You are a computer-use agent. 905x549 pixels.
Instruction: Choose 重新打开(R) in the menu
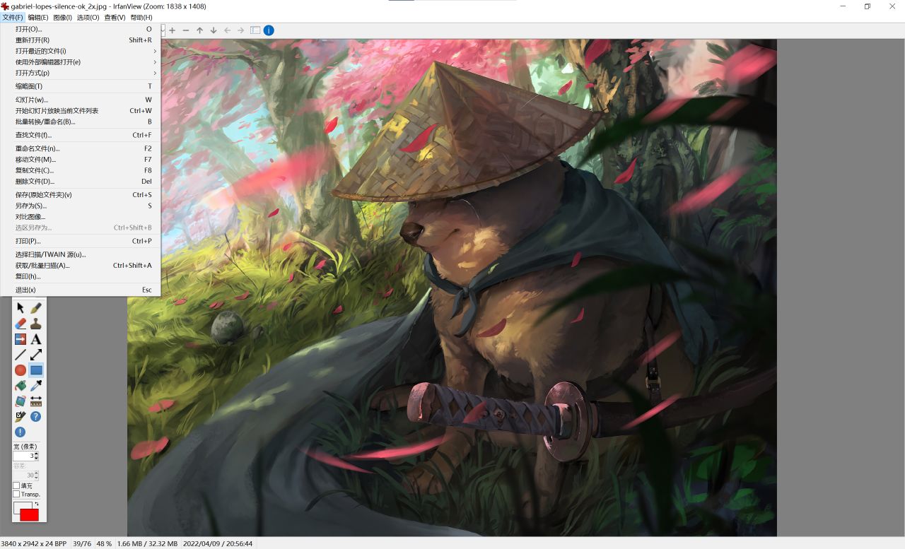pyautogui.click(x=81, y=40)
